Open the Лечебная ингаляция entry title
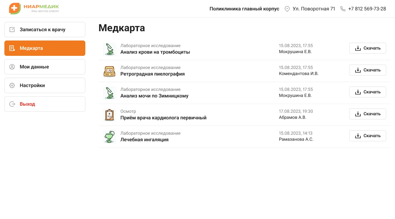 [145, 140]
